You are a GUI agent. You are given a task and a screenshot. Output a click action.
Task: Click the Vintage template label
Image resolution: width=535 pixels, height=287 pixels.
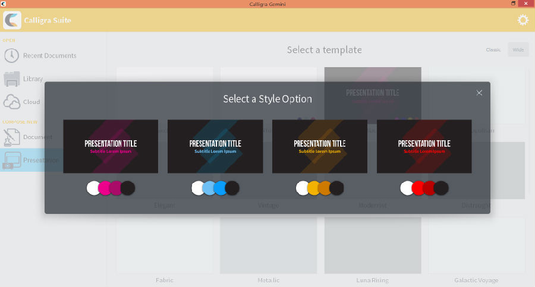268,206
